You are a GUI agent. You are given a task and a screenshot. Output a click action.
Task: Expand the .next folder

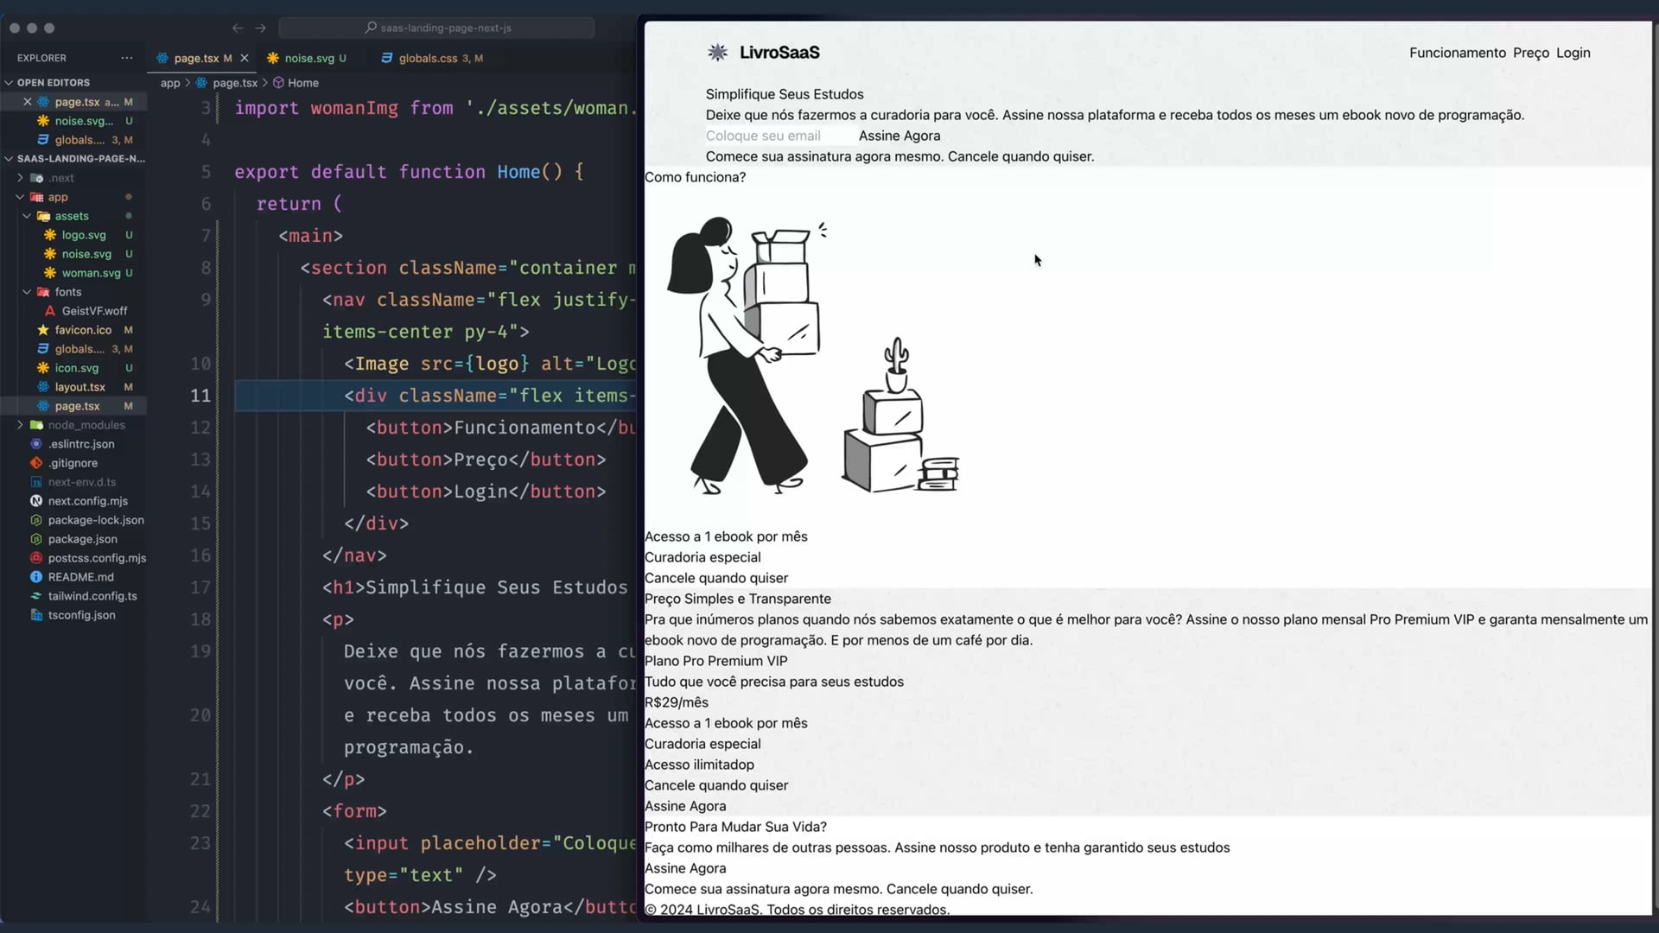pos(20,178)
